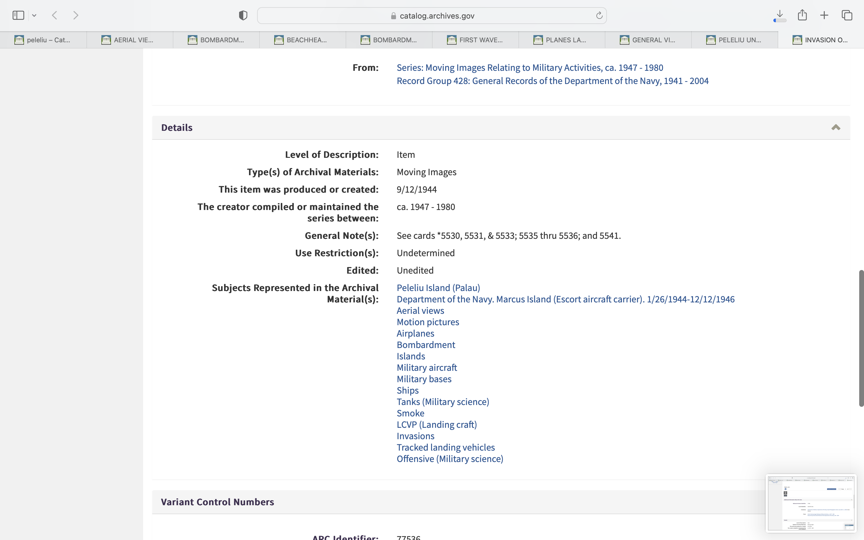Switch to the 'peleliu – Cat...' tab

(43, 40)
